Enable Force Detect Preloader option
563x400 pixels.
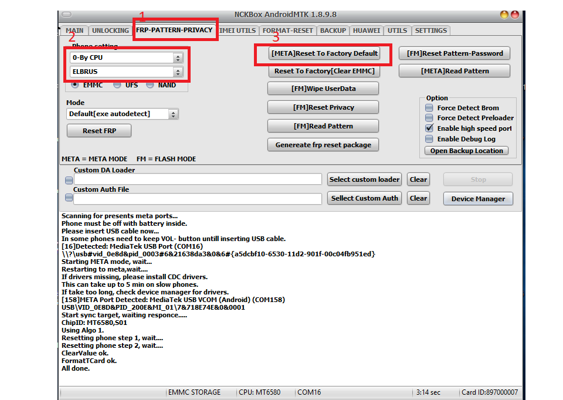point(429,118)
